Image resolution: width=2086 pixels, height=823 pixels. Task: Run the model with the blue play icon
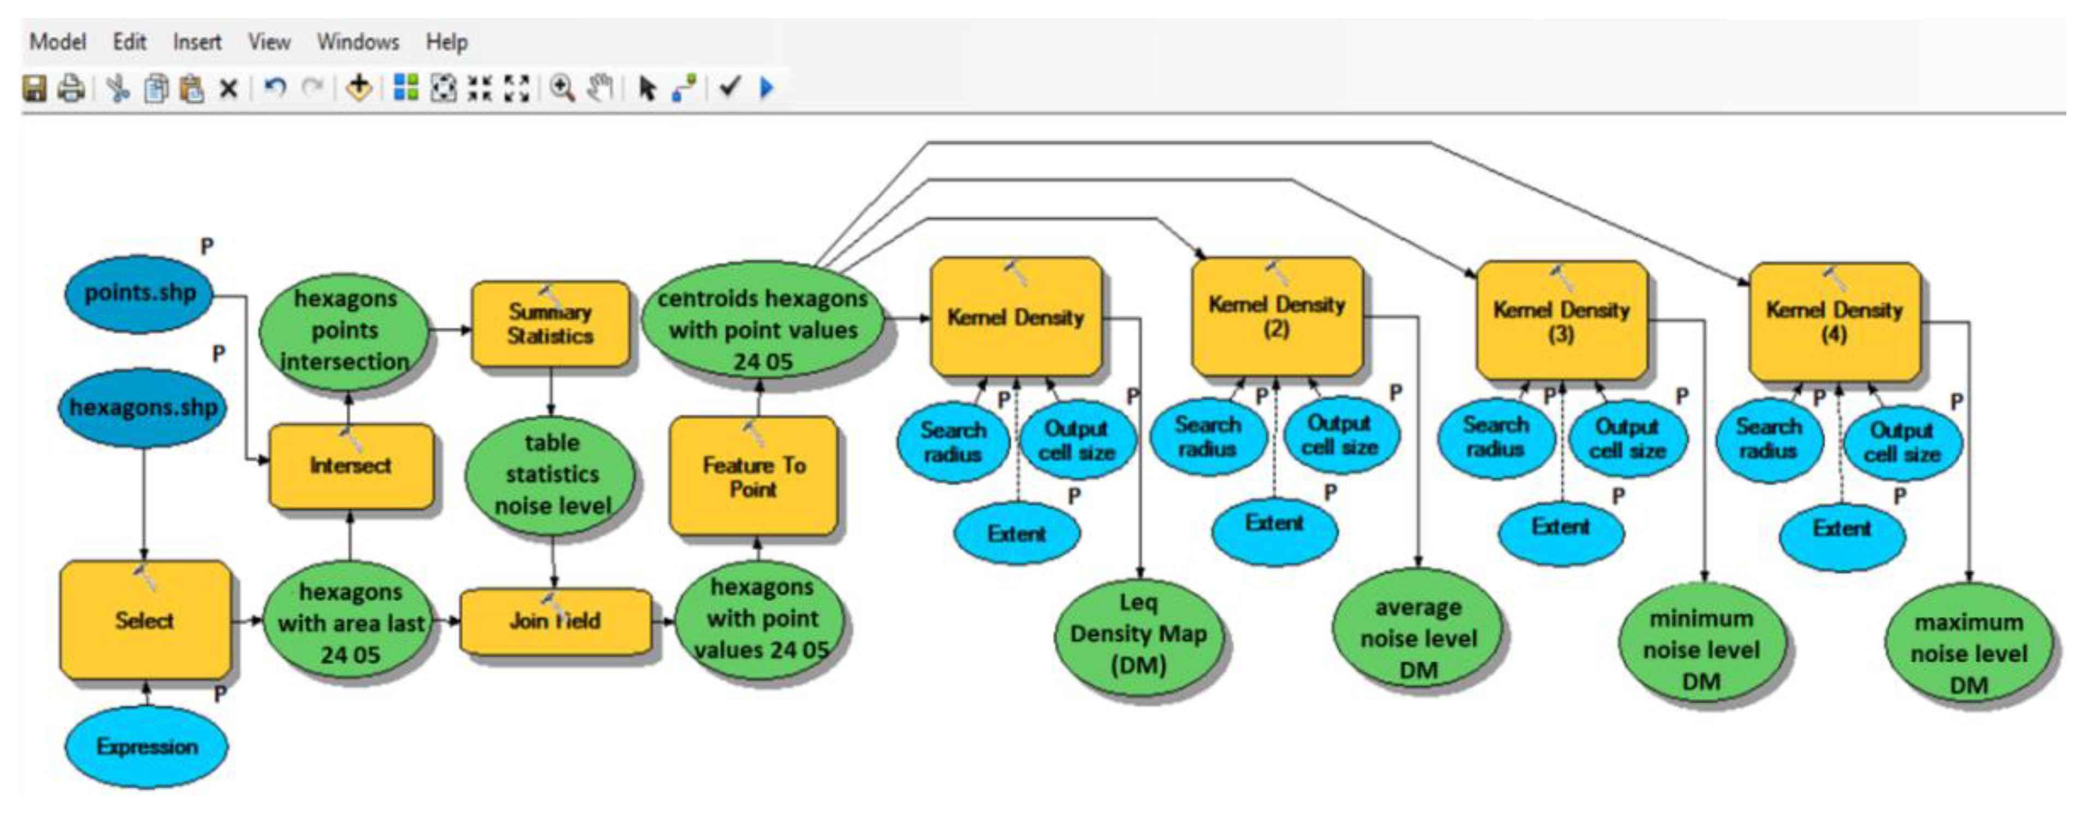767,87
